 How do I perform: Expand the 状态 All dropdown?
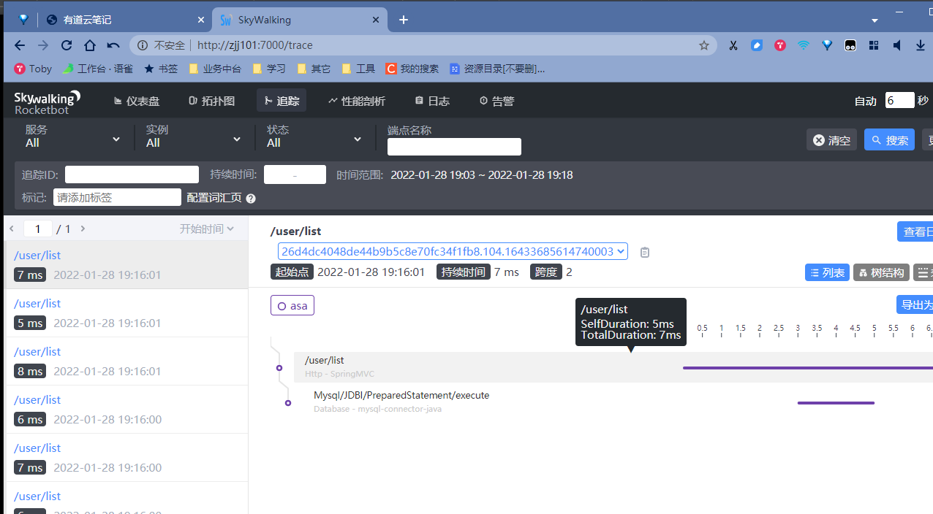click(x=314, y=137)
